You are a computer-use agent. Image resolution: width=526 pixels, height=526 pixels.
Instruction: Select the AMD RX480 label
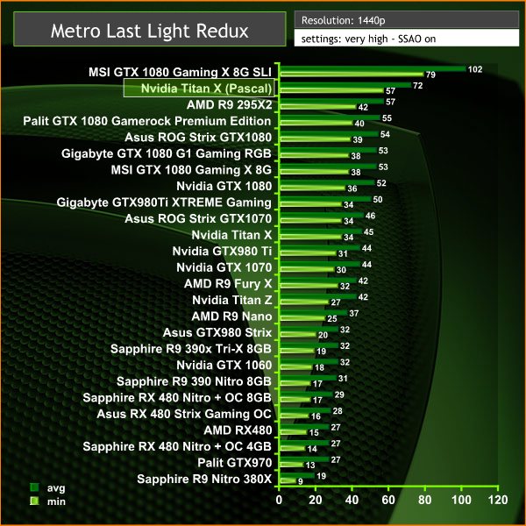pyautogui.click(x=238, y=430)
